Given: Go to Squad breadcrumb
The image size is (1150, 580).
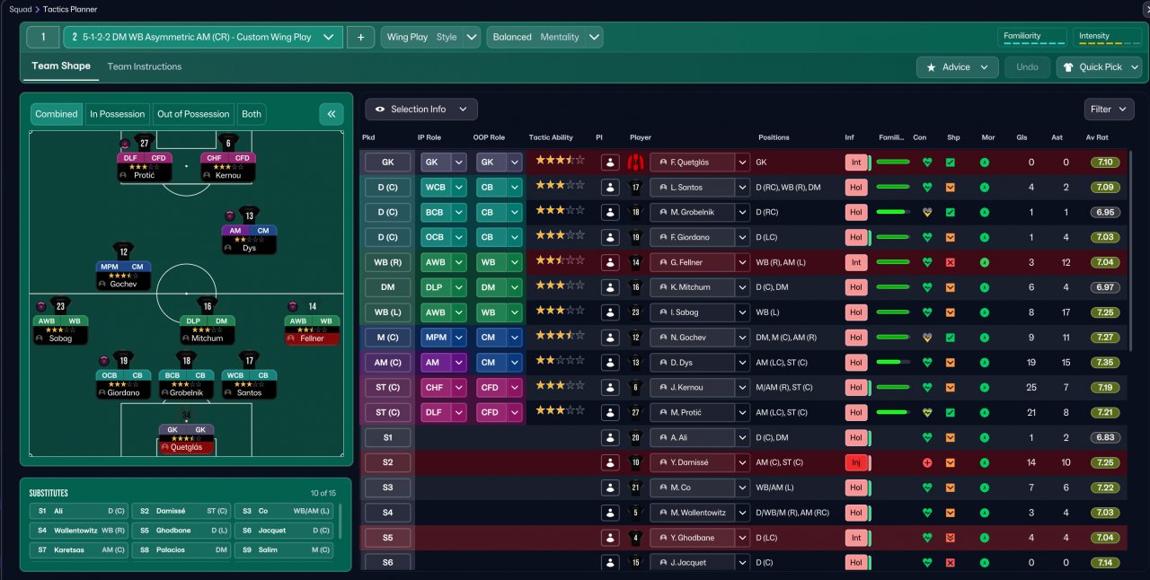Looking at the screenshot, I should [19, 9].
